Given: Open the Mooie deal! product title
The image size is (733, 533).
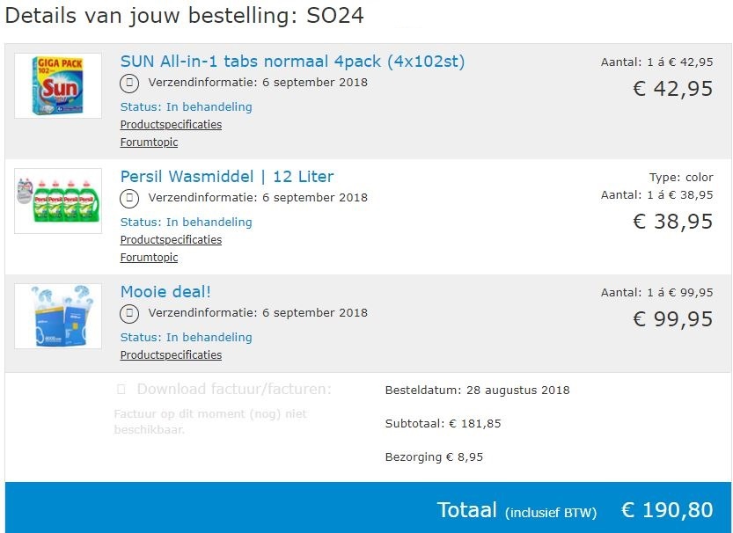Looking at the screenshot, I should coord(165,292).
